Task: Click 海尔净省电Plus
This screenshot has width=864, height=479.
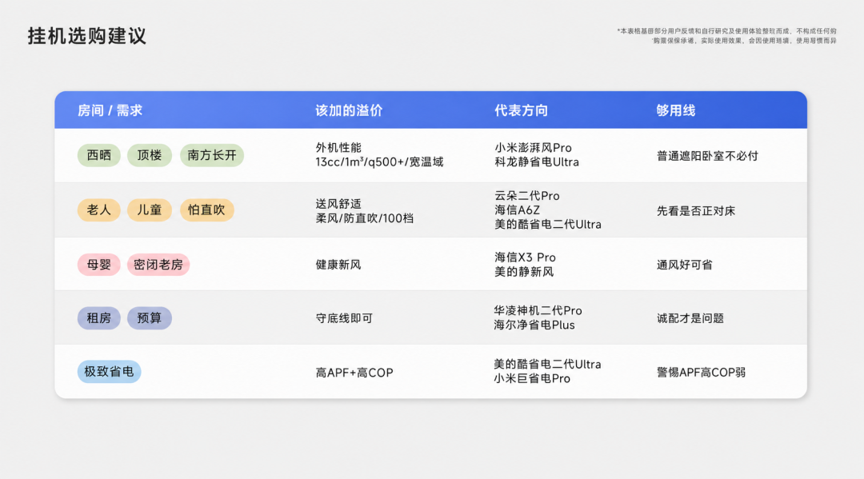Action: 534,325
